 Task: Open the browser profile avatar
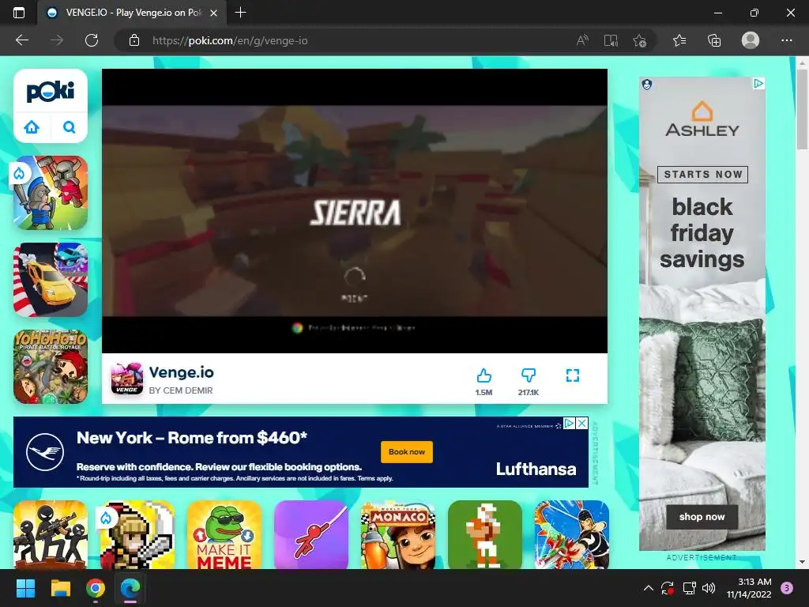coord(751,40)
